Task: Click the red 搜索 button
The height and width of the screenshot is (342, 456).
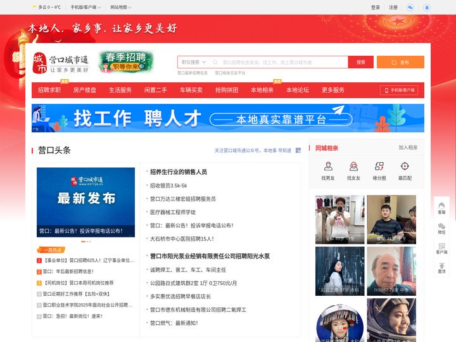Action: 360,62
